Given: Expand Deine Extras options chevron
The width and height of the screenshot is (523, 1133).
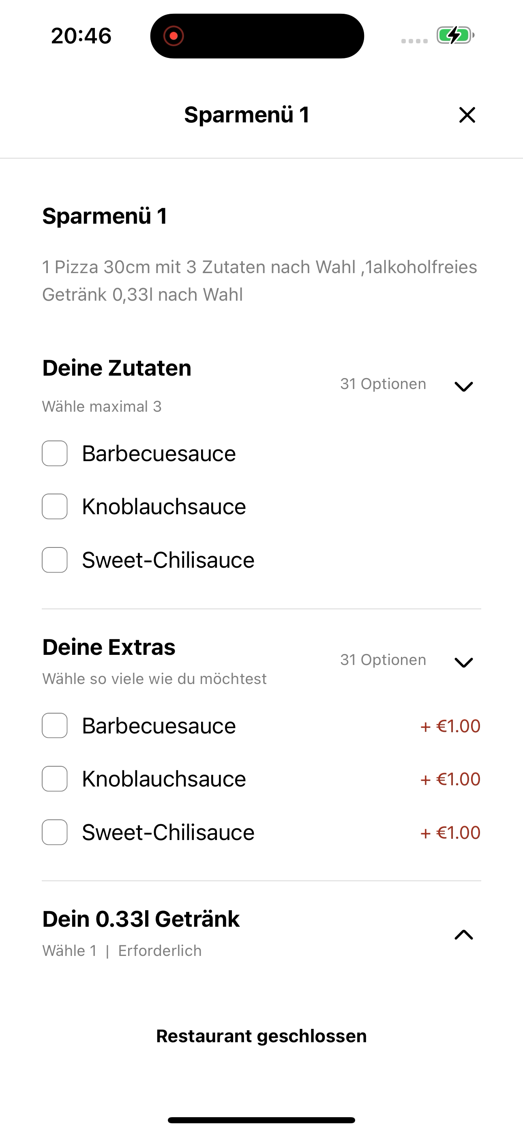Looking at the screenshot, I should [463, 662].
